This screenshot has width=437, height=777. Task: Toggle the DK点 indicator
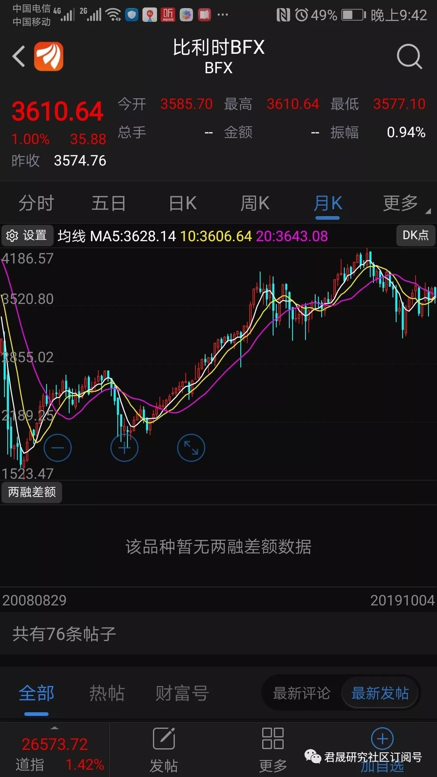tap(416, 235)
